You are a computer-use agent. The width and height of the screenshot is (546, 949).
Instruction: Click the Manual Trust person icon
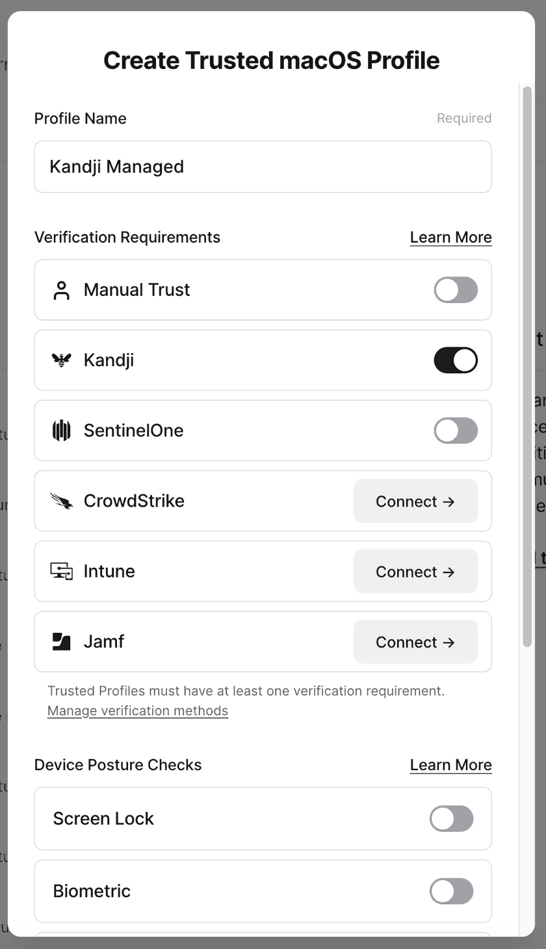(61, 290)
